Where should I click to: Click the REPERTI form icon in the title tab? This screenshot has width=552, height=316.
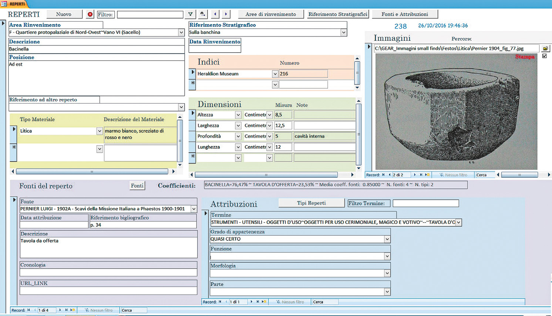[x=4, y=4]
